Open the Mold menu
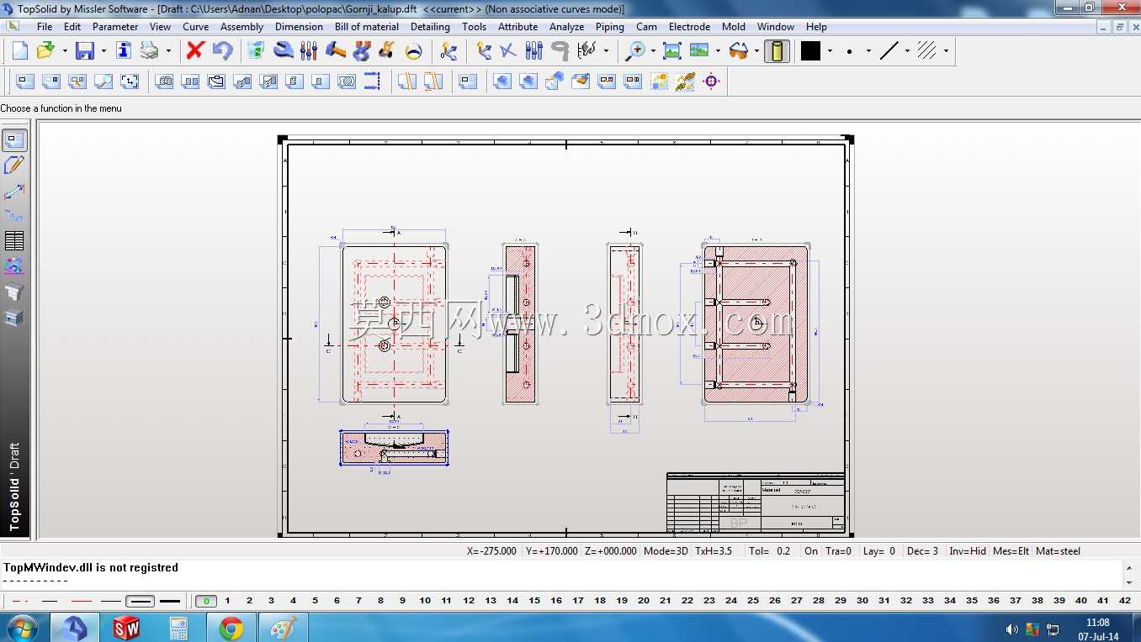 [x=734, y=27]
